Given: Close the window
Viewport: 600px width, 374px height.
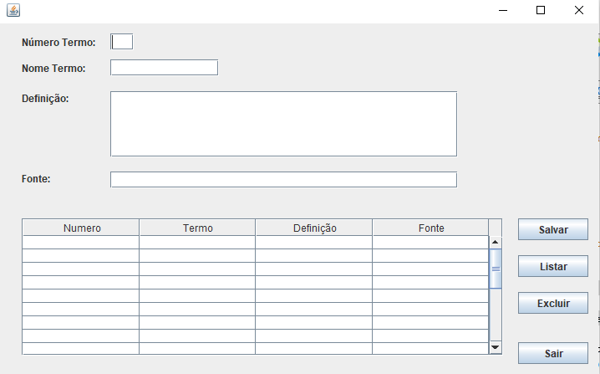Looking at the screenshot, I should (x=579, y=10).
